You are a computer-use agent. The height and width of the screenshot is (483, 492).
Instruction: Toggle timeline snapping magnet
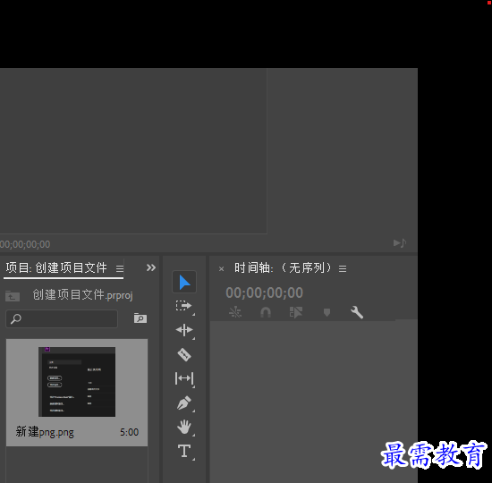pyautogui.click(x=266, y=312)
